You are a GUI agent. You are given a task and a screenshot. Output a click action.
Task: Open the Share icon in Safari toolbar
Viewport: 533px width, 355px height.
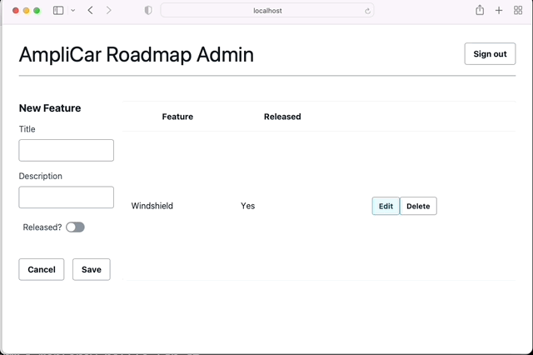tap(480, 10)
